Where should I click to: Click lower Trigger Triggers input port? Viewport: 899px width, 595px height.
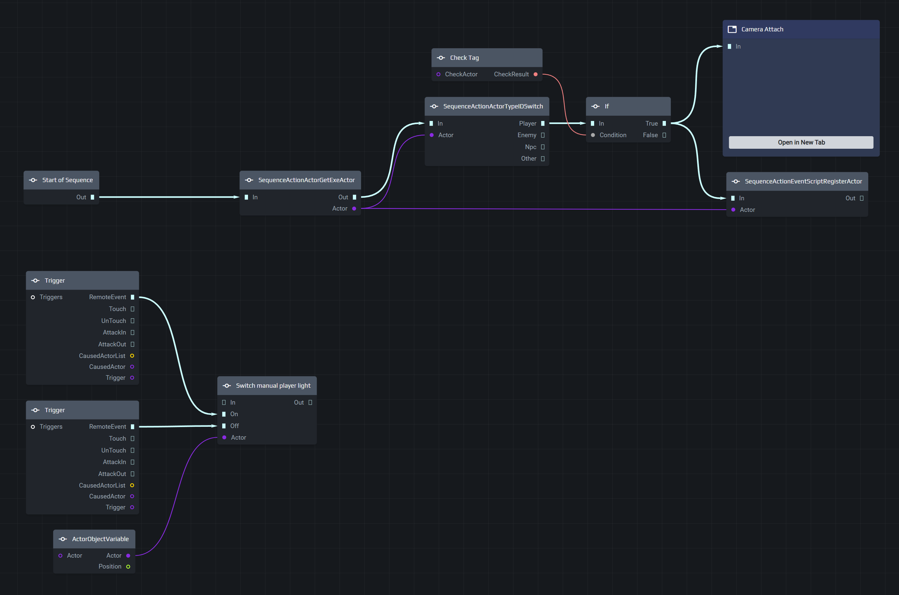tap(33, 426)
